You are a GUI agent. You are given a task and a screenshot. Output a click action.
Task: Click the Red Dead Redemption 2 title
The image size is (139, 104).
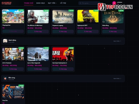pos(59,63)
